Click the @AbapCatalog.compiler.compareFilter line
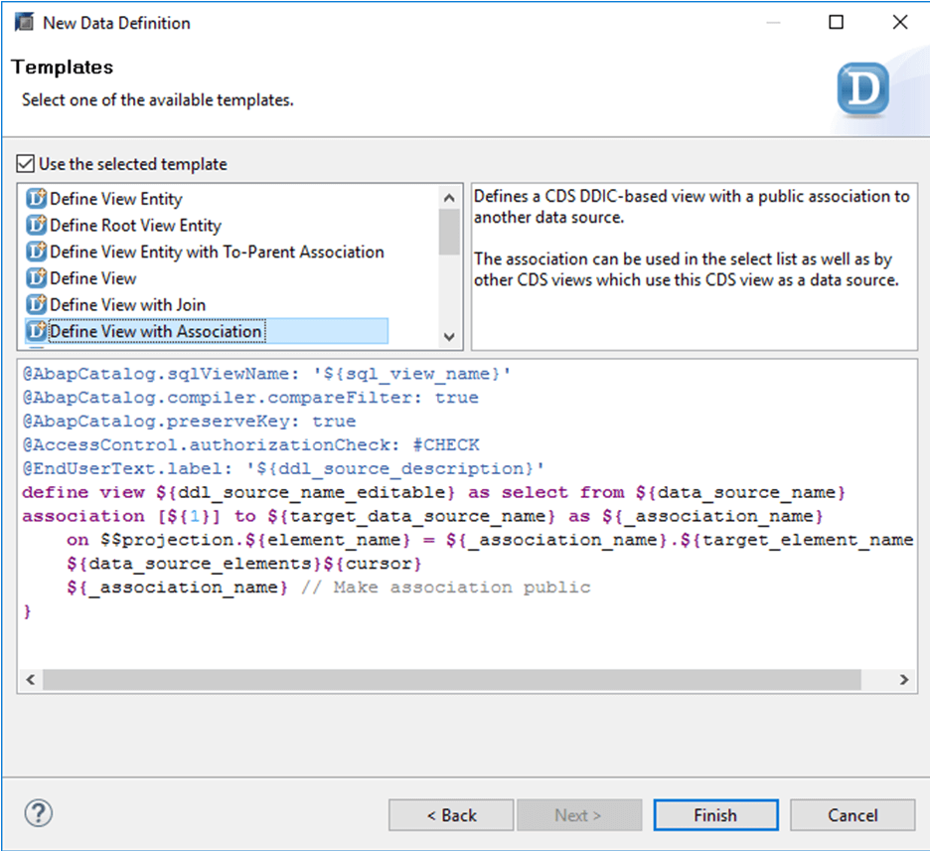The width and height of the screenshot is (930, 851). [x=250, y=398]
